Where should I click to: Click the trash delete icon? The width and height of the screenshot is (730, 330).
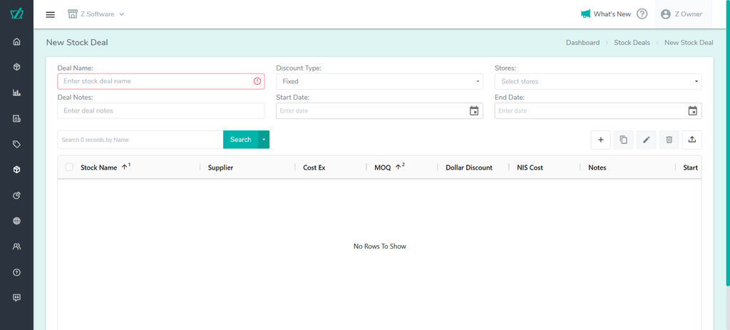coord(669,140)
